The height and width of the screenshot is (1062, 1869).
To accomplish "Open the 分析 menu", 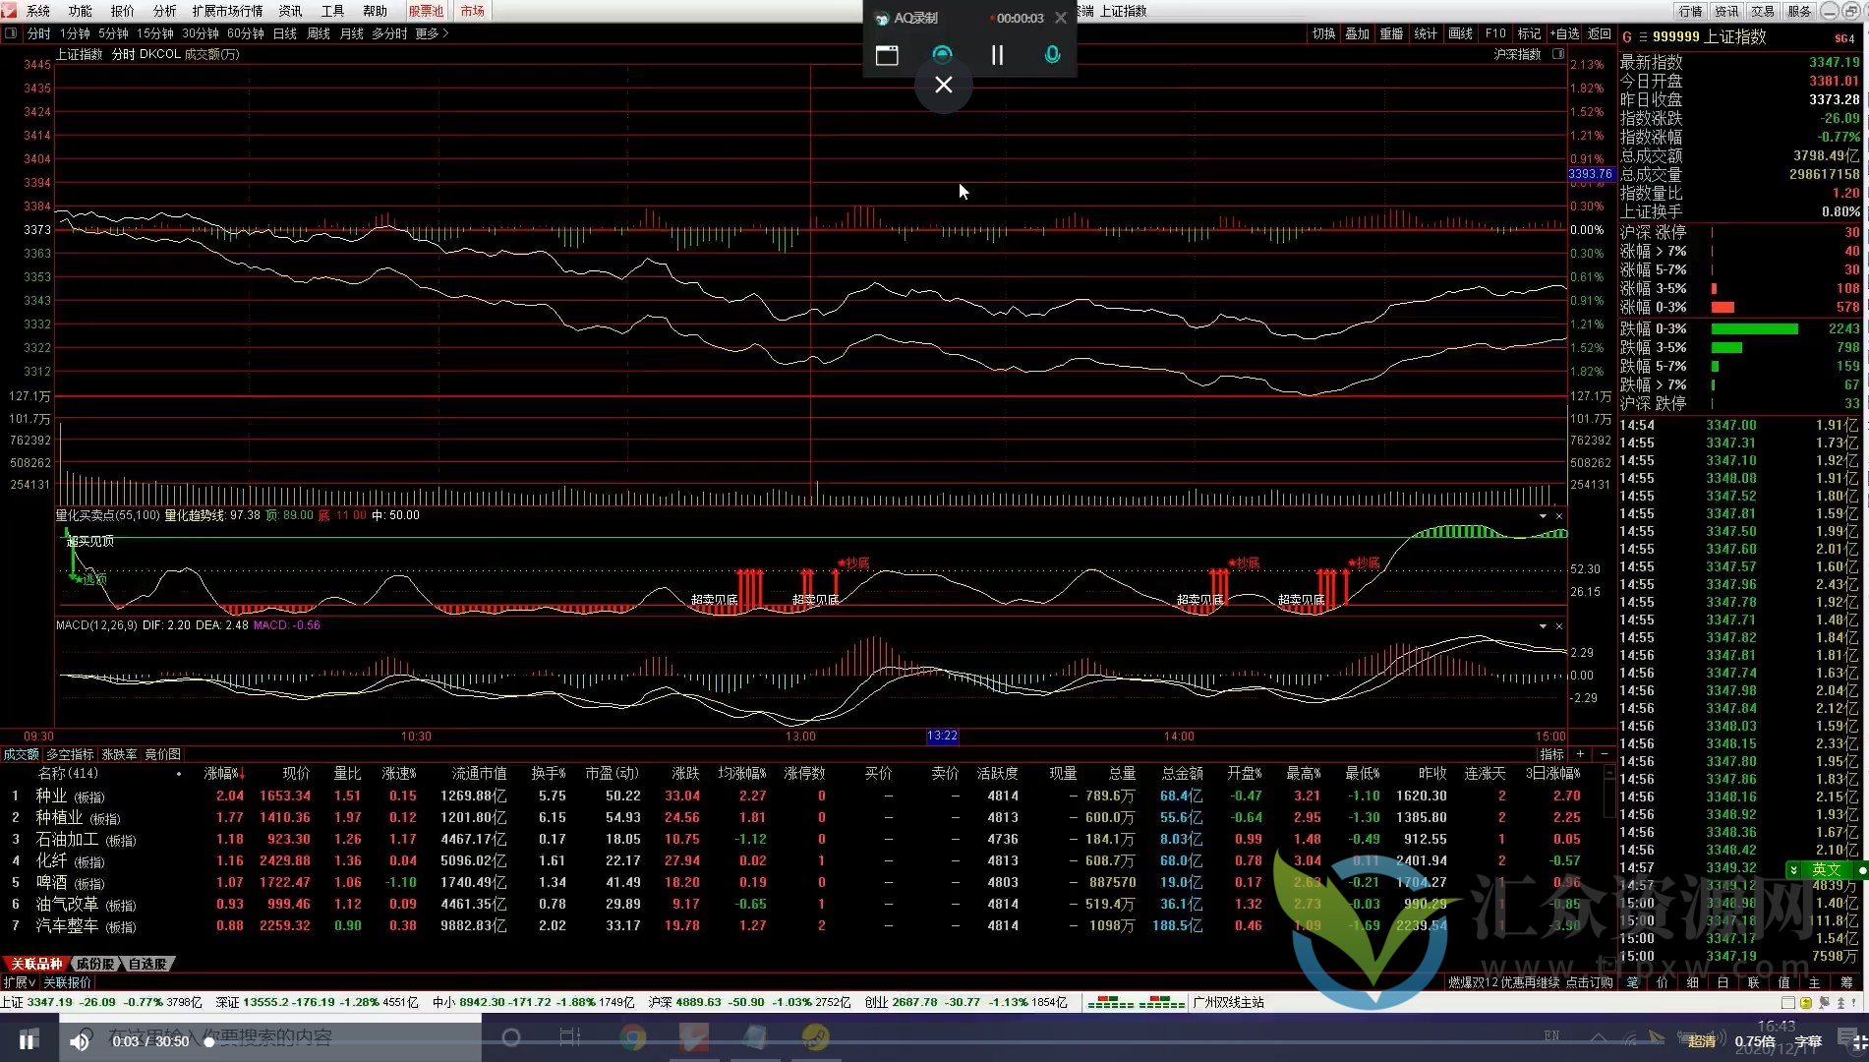I will pyautogui.click(x=164, y=11).
